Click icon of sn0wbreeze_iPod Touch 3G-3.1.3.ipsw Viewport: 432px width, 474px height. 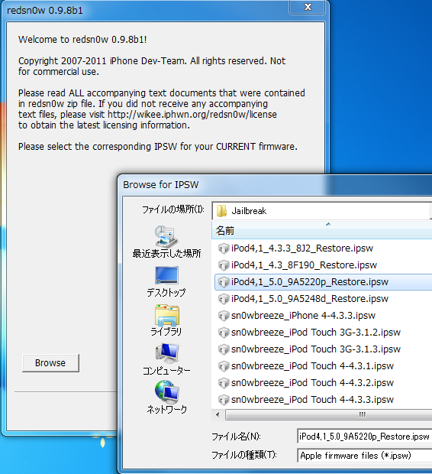click(x=224, y=349)
